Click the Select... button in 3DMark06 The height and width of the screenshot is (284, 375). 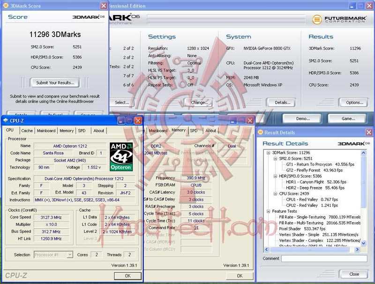point(122,103)
